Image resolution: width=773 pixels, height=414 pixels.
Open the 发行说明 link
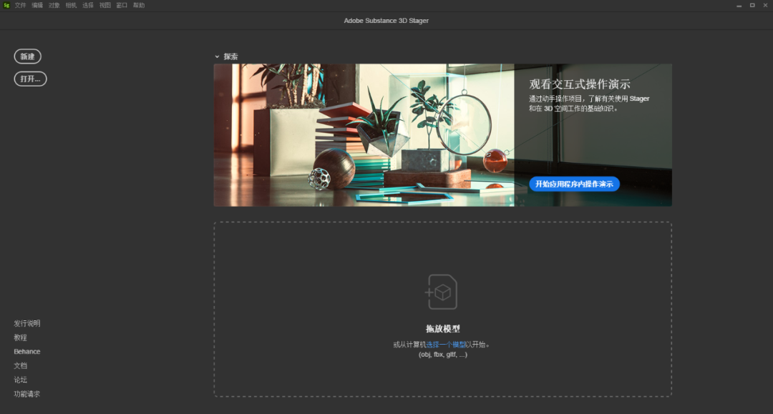(x=27, y=323)
